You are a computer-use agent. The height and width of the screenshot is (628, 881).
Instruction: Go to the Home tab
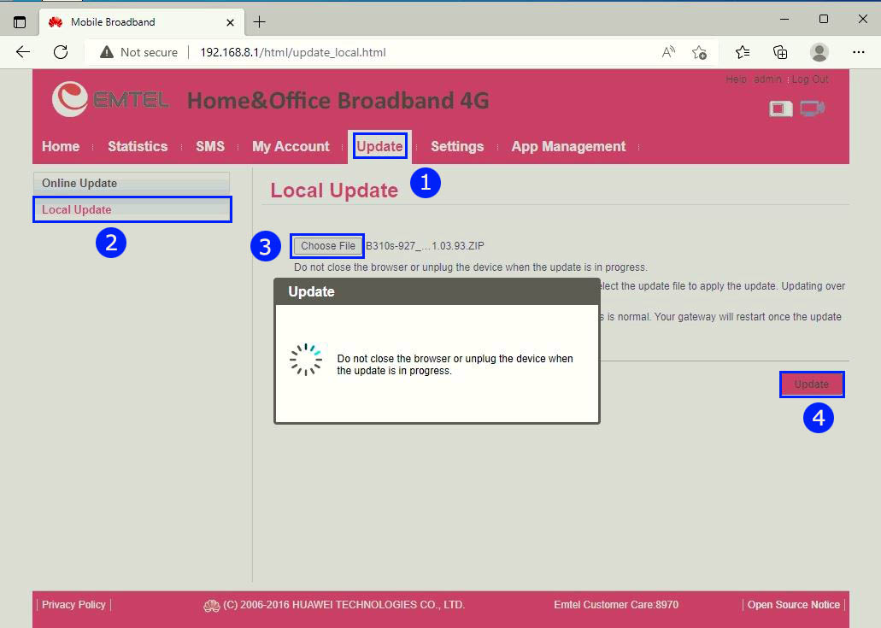(61, 147)
